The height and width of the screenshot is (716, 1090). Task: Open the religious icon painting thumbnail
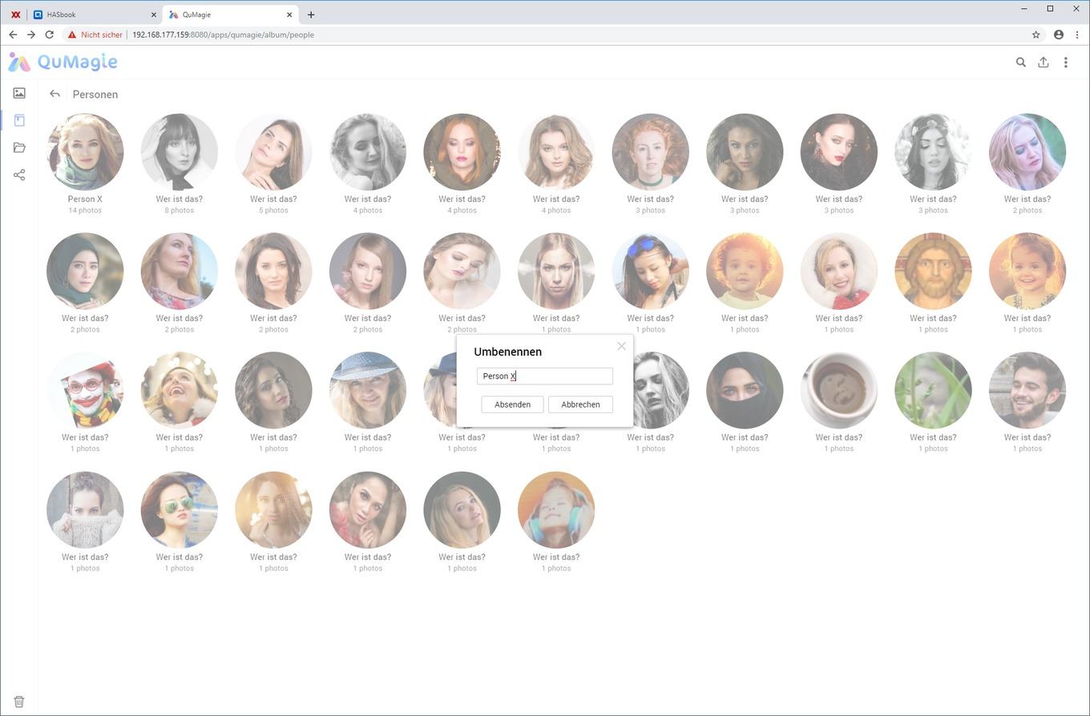[933, 271]
